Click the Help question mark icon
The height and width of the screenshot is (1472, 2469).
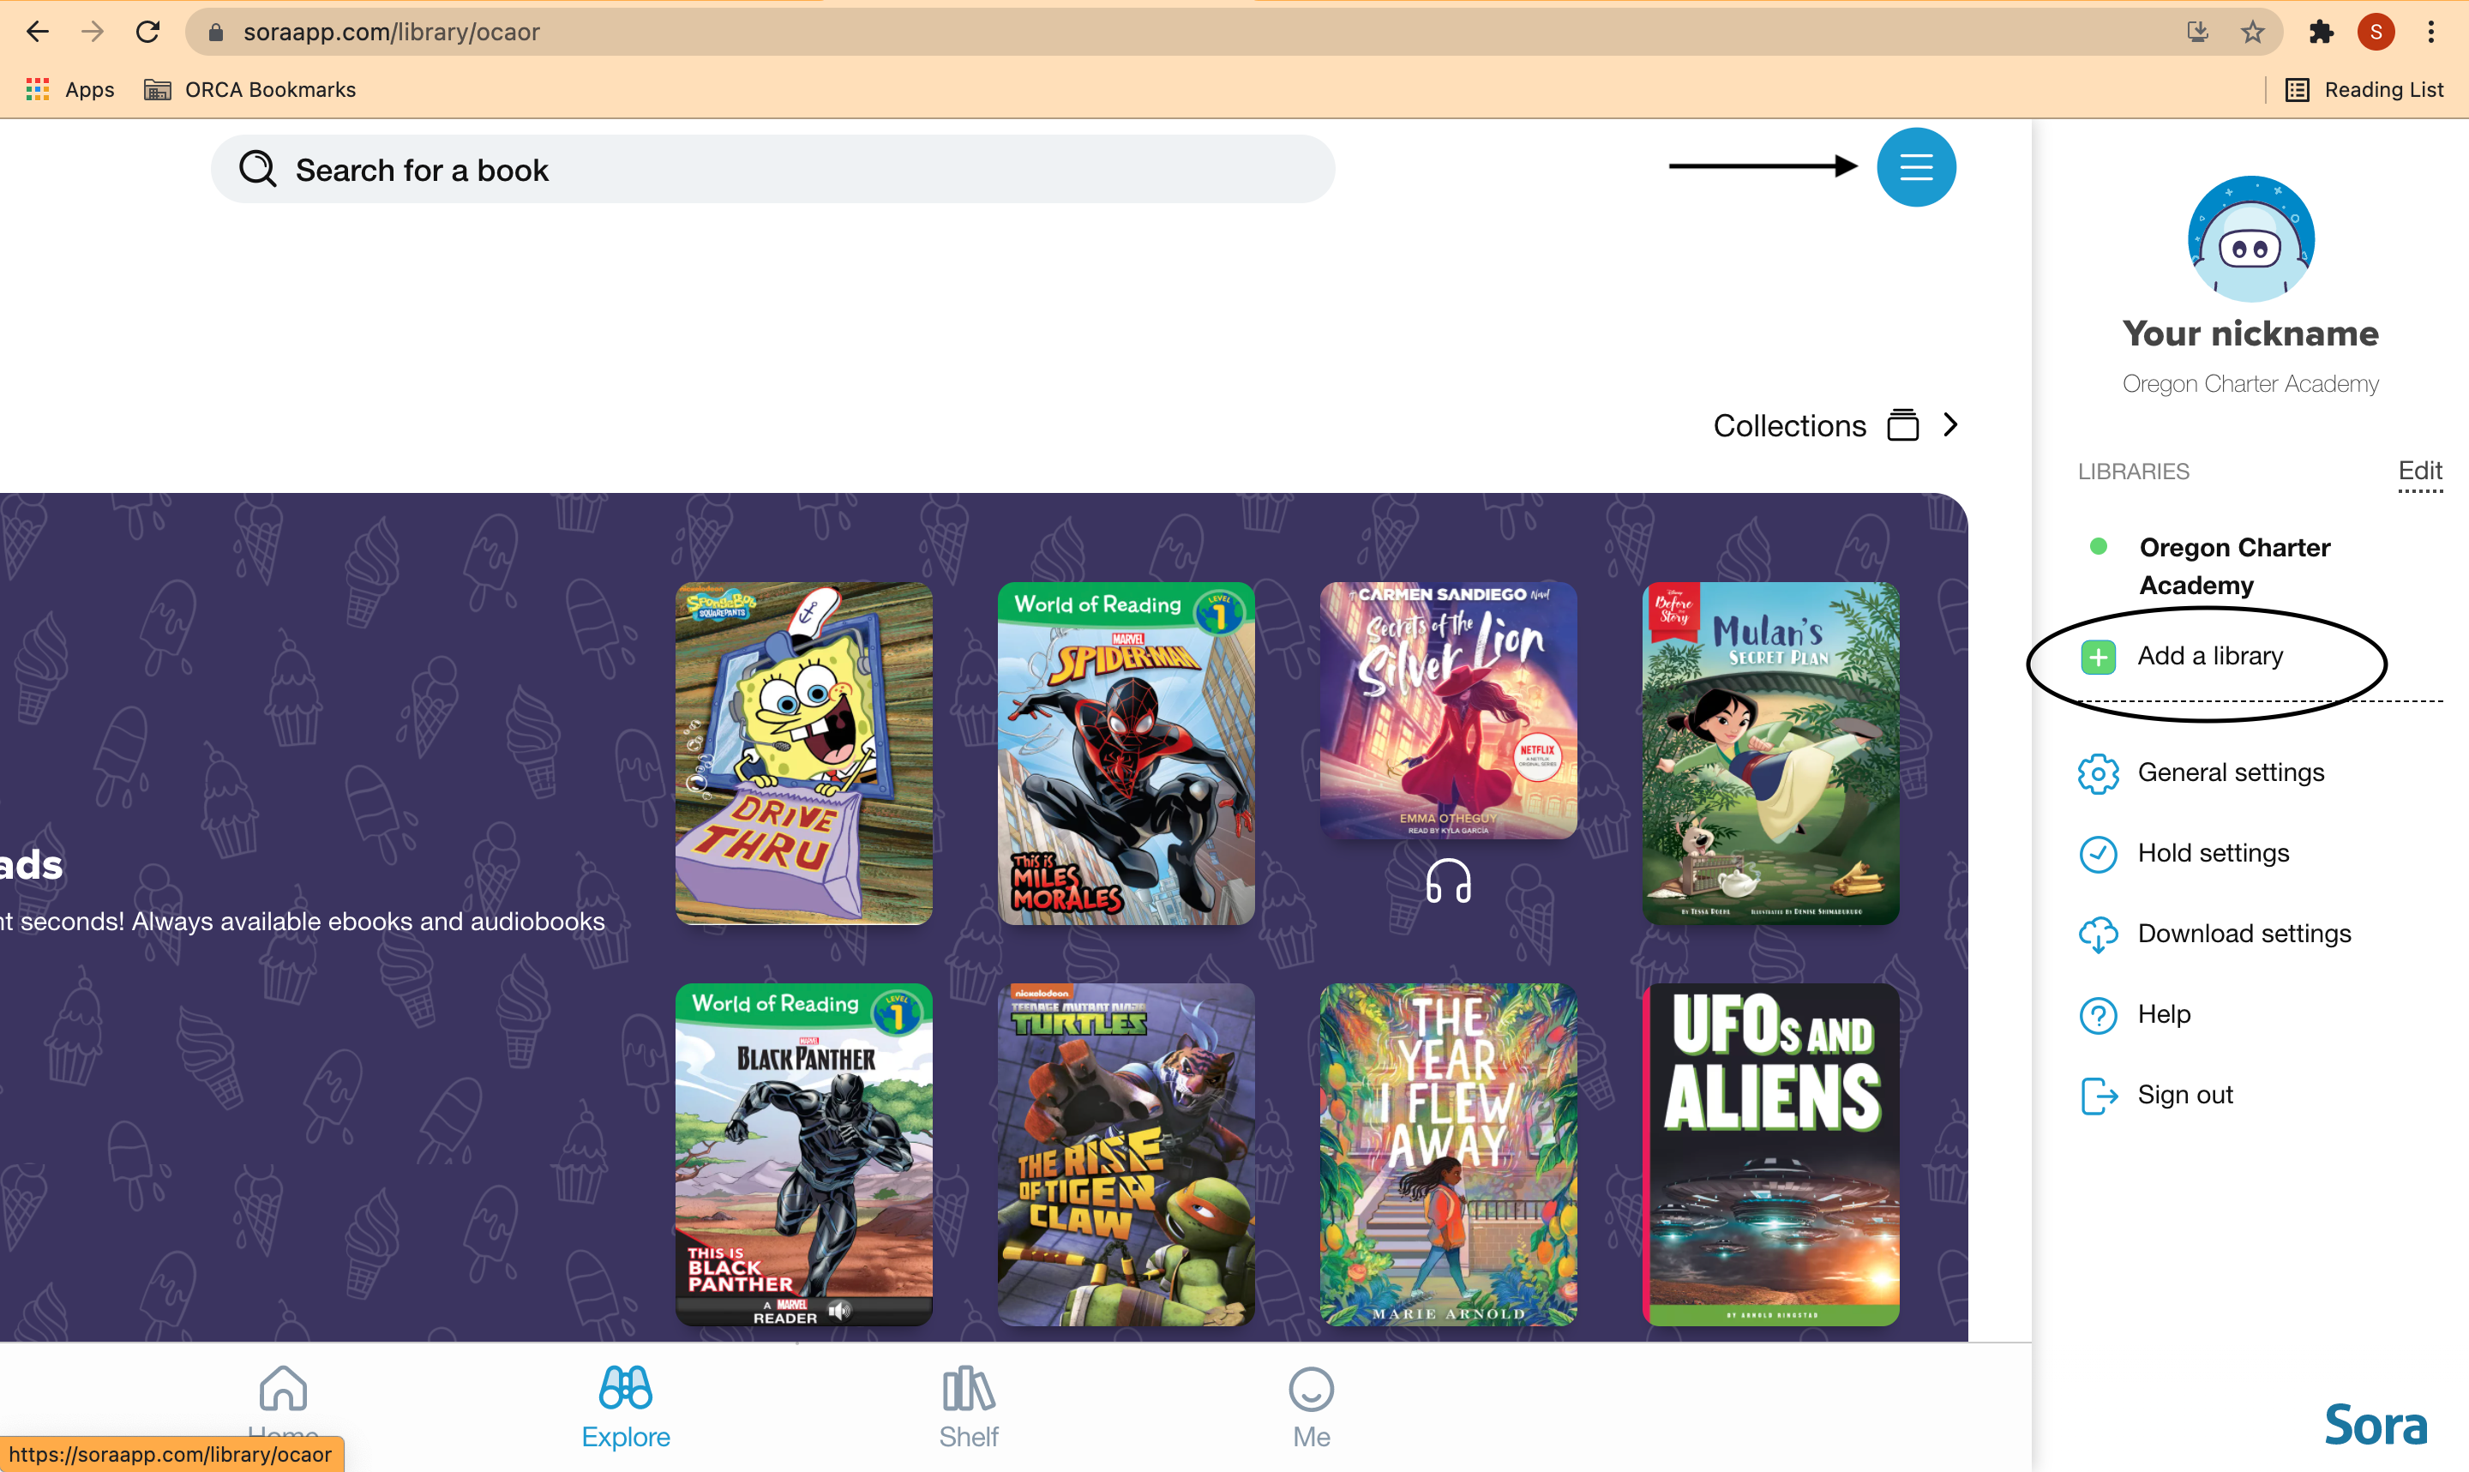pos(2098,1015)
